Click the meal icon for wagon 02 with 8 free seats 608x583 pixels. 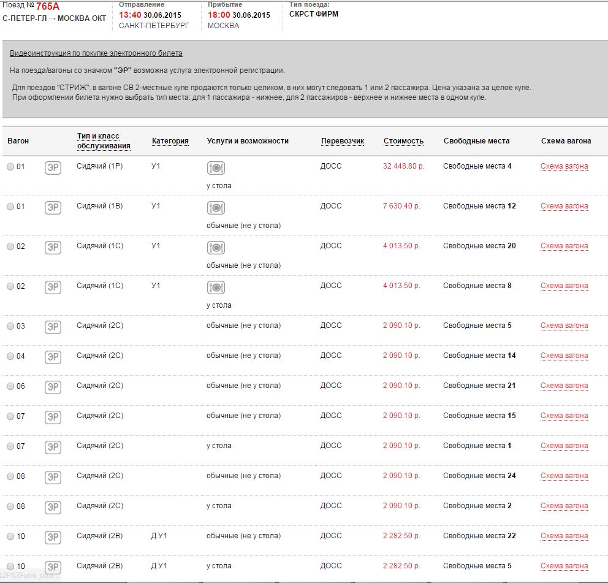[216, 287]
